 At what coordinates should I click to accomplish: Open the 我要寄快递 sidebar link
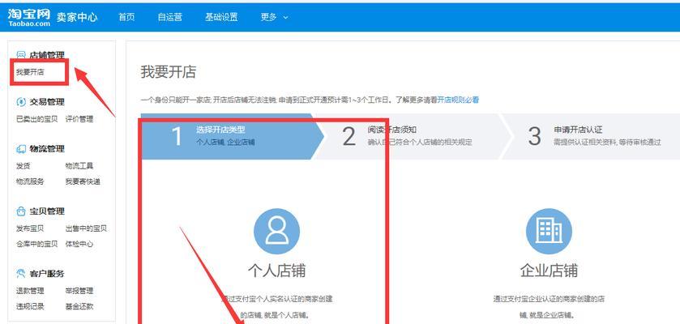[83, 181]
